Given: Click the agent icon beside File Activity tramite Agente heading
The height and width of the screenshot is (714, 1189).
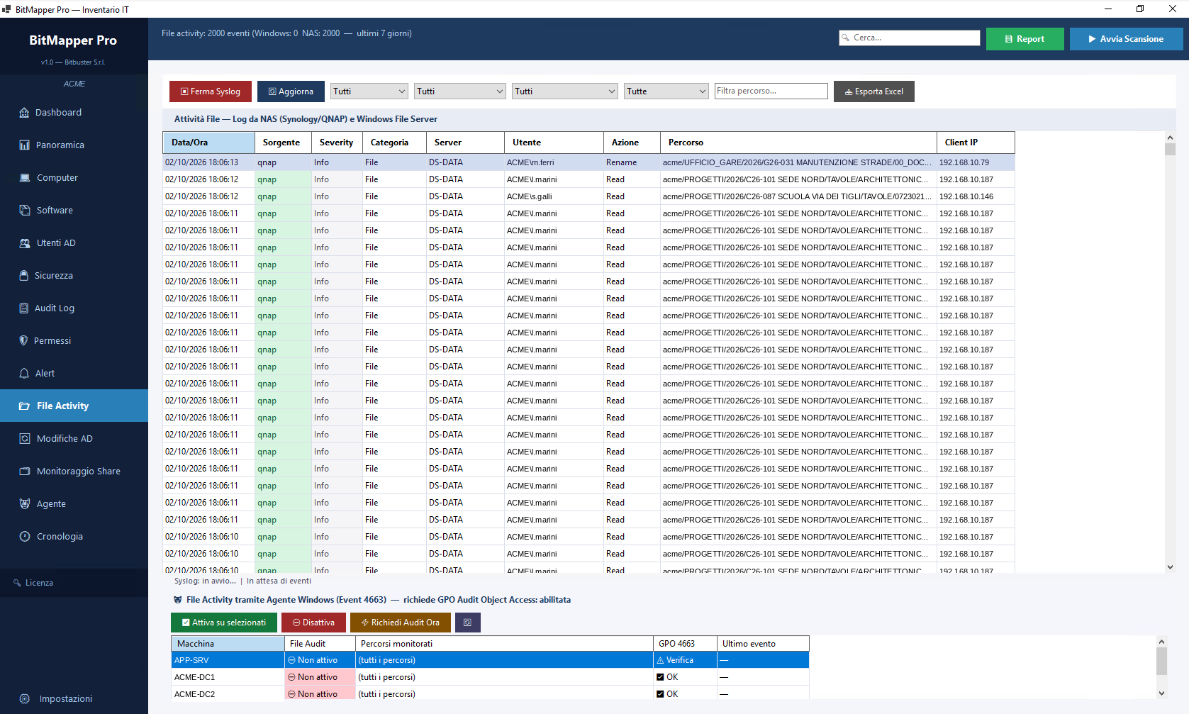Looking at the screenshot, I should tap(178, 600).
